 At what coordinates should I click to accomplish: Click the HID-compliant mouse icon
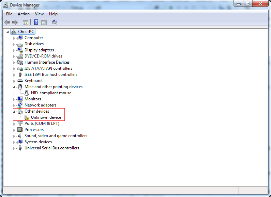tap(27, 93)
